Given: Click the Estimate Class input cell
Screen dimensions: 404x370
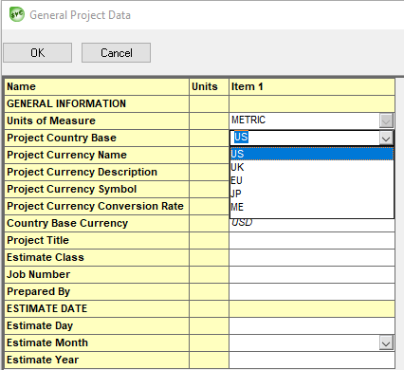Looking at the screenshot, I should [x=312, y=257].
